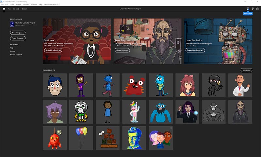
Task: Open the Start Here tutorial banner
Action: (x=77, y=41)
